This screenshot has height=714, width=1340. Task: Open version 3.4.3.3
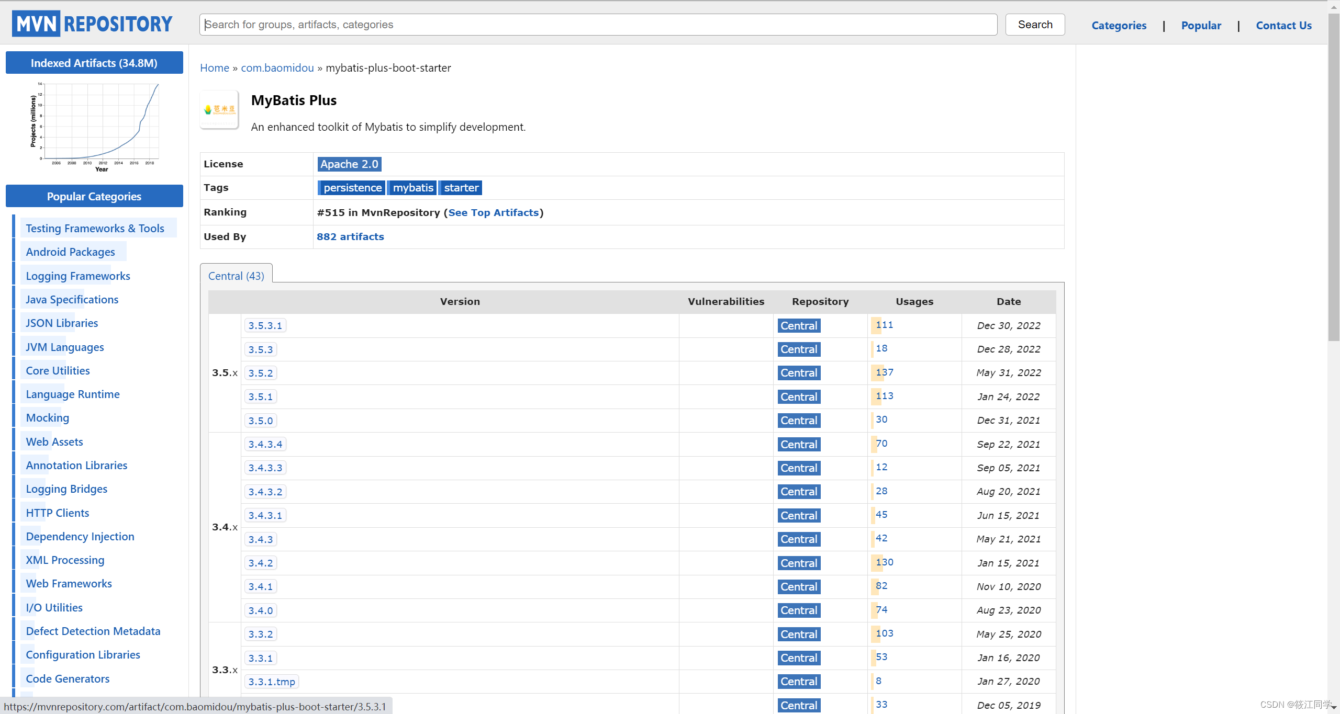265,468
